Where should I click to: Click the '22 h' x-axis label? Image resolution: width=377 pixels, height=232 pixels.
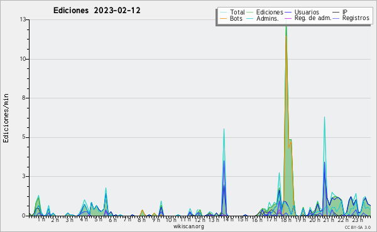tap(343, 219)
